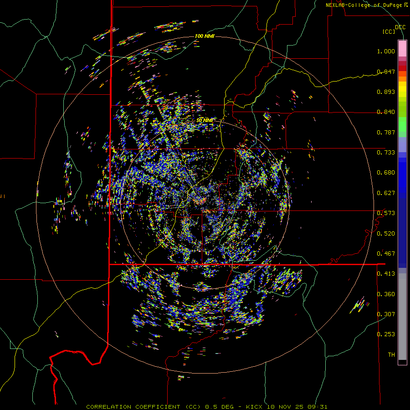Click the 100 NMI range ring label
The image size is (410, 410).
[x=205, y=36]
